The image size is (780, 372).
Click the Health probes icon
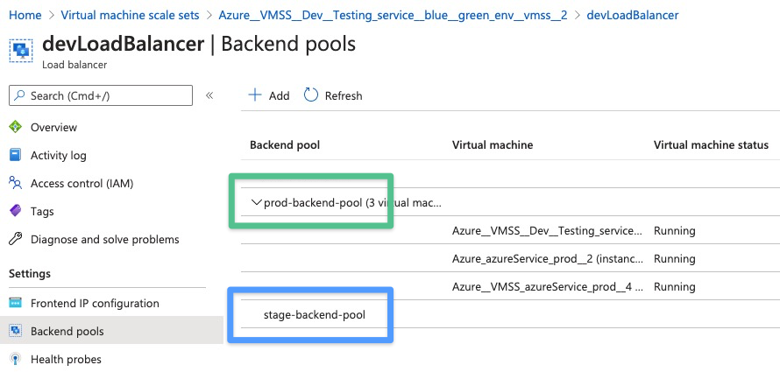click(16, 359)
